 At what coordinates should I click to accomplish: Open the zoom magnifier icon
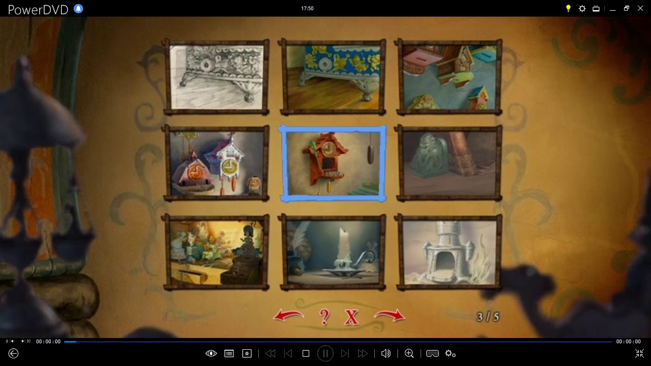[409, 353]
